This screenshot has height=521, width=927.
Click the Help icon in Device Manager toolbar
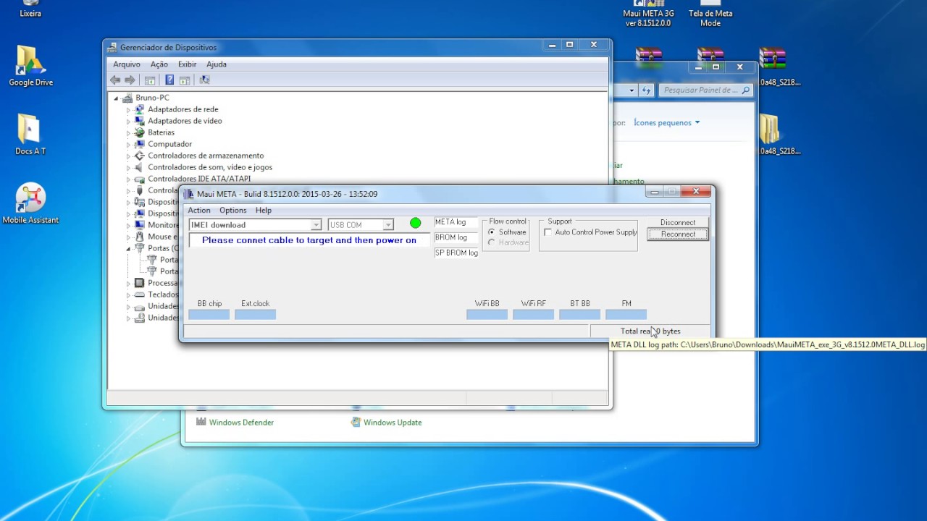pos(169,80)
